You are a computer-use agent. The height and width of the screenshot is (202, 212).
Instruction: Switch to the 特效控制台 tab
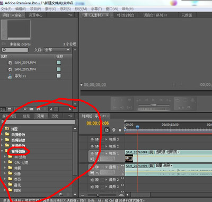pos(126,15)
